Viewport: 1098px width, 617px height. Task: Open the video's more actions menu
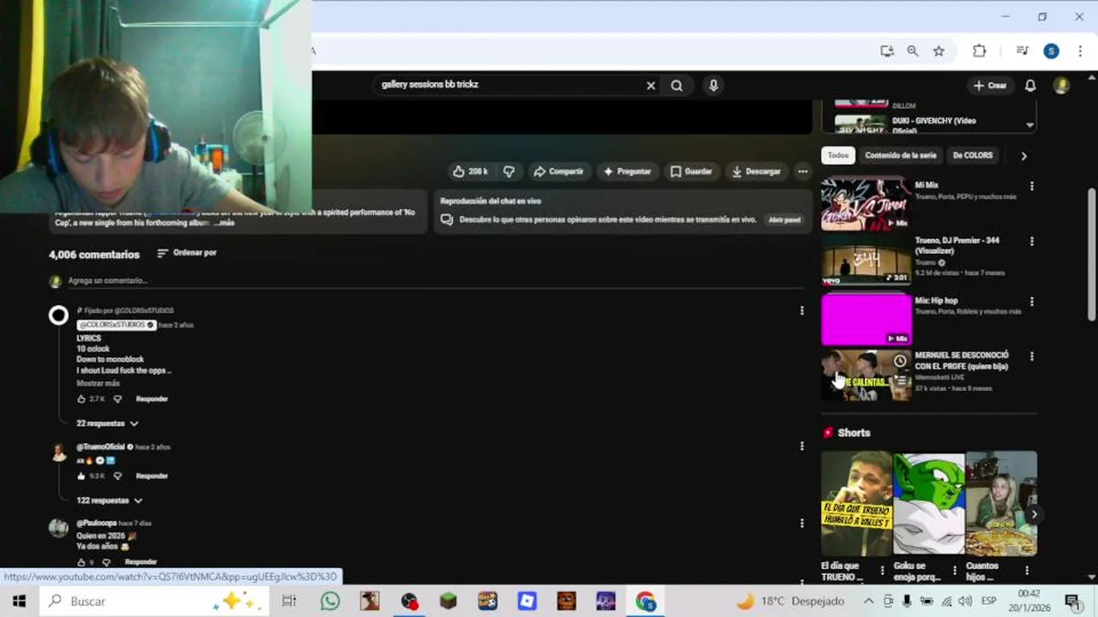coord(802,171)
